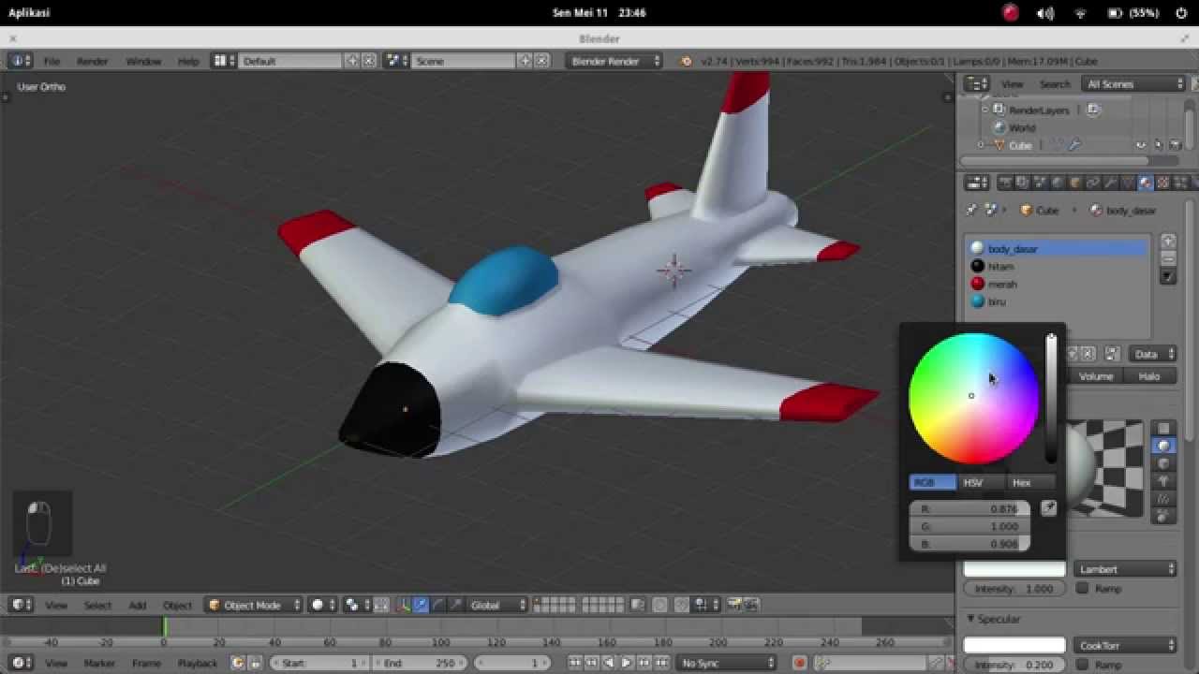The image size is (1199, 674).
Task: Open Global orientation dropdown
Action: click(x=496, y=605)
